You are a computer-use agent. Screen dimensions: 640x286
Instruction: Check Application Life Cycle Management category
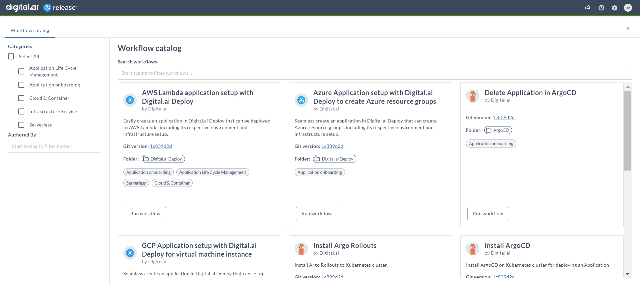pyautogui.click(x=21, y=71)
